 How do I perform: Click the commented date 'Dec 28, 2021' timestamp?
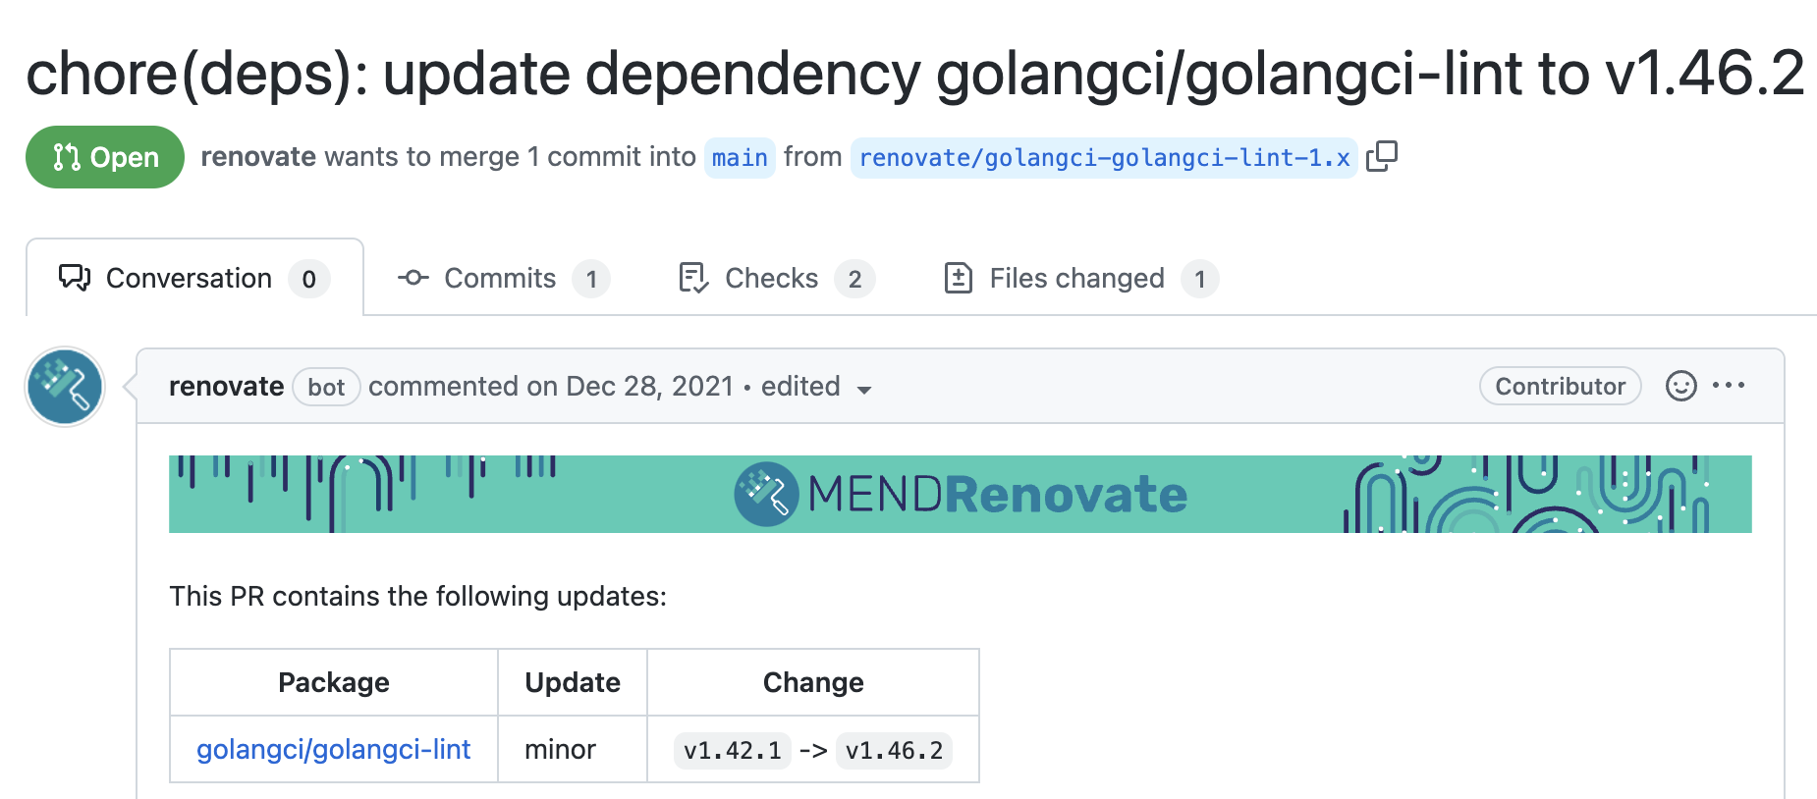pyautogui.click(x=648, y=386)
